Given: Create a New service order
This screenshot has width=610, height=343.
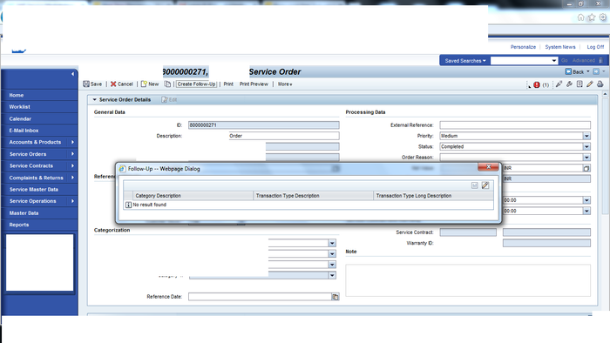Looking at the screenshot, I should pyautogui.click(x=150, y=84).
